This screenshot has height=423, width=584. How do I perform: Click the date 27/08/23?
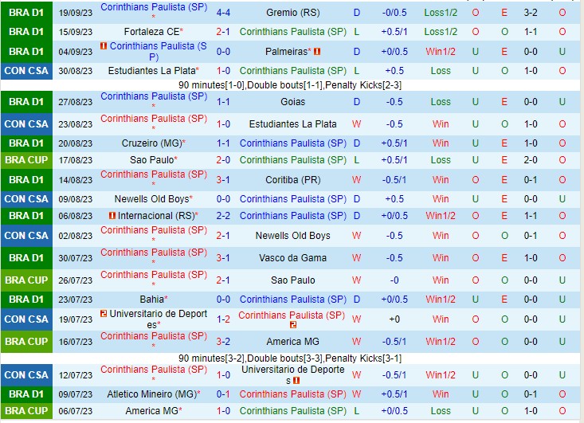pyautogui.click(x=75, y=102)
